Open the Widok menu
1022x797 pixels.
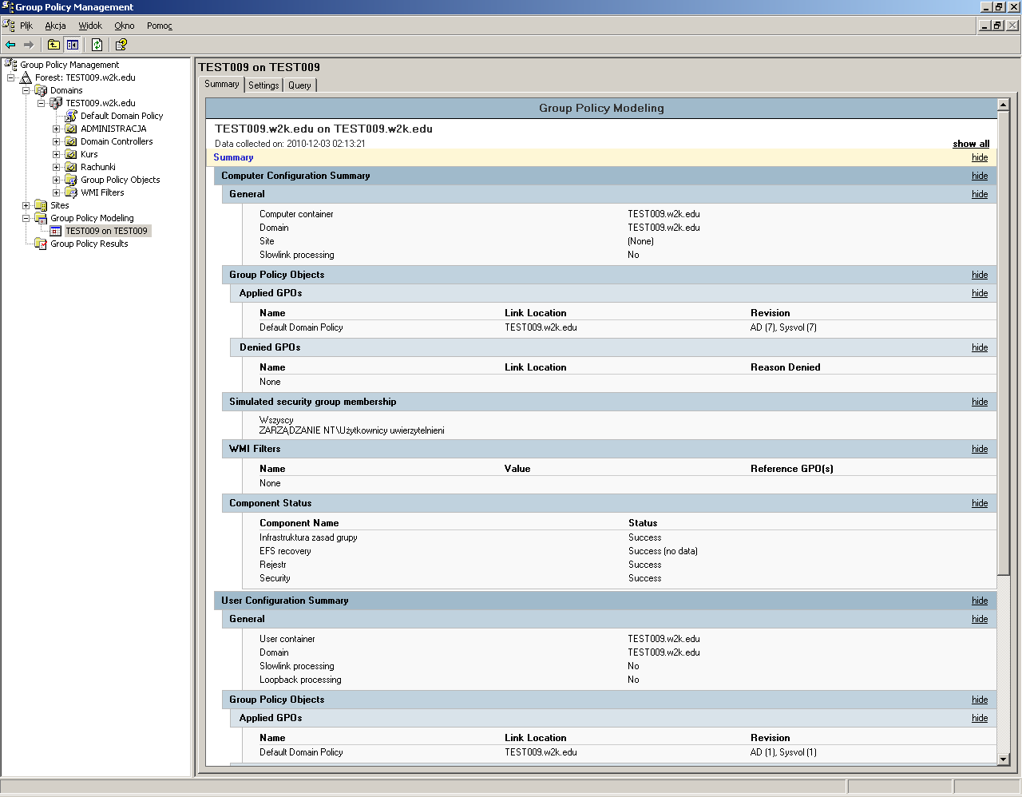(90, 26)
